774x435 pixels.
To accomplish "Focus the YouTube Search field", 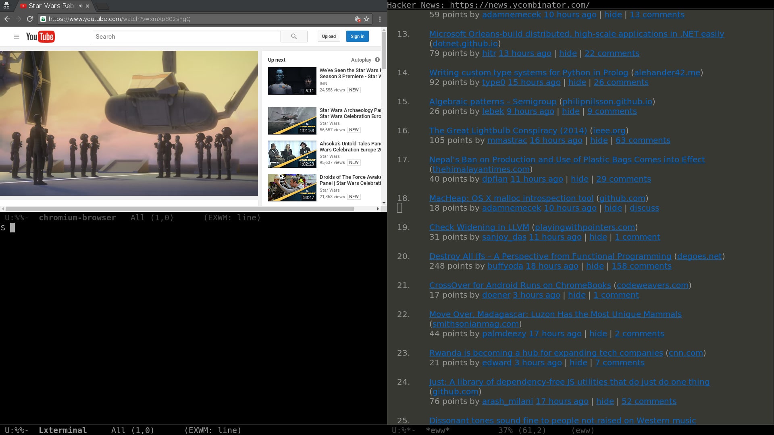I will [187, 36].
